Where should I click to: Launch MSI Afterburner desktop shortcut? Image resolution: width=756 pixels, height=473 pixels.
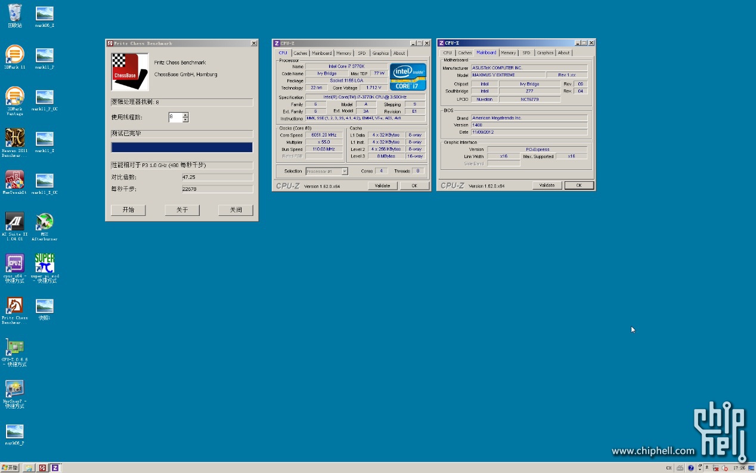click(x=45, y=226)
